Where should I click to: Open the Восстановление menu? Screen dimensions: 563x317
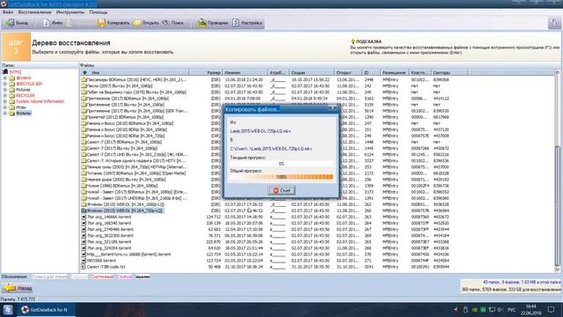coord(34,12)
